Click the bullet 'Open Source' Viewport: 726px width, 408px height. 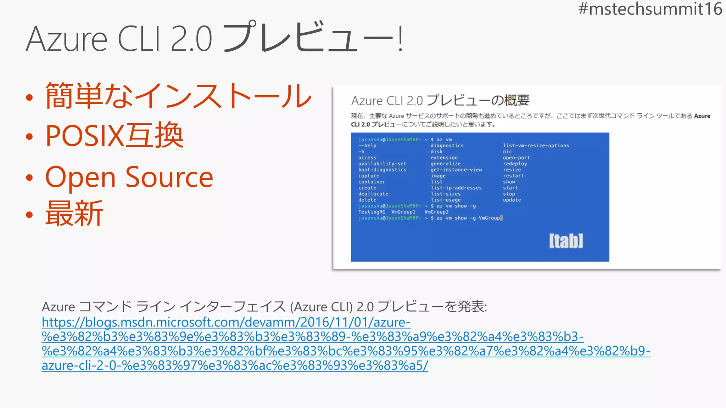pyautogui.click(x=129, y=177)
